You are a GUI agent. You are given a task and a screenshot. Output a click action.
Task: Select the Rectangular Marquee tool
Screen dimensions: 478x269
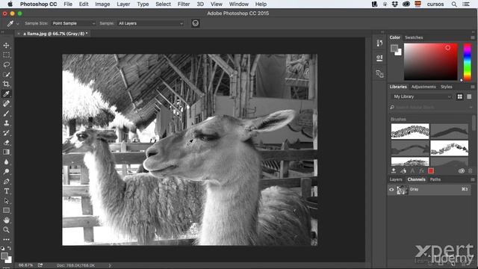point(6,55)
